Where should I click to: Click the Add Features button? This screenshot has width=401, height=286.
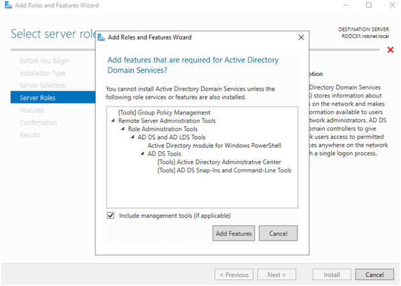tap(234, 234)
